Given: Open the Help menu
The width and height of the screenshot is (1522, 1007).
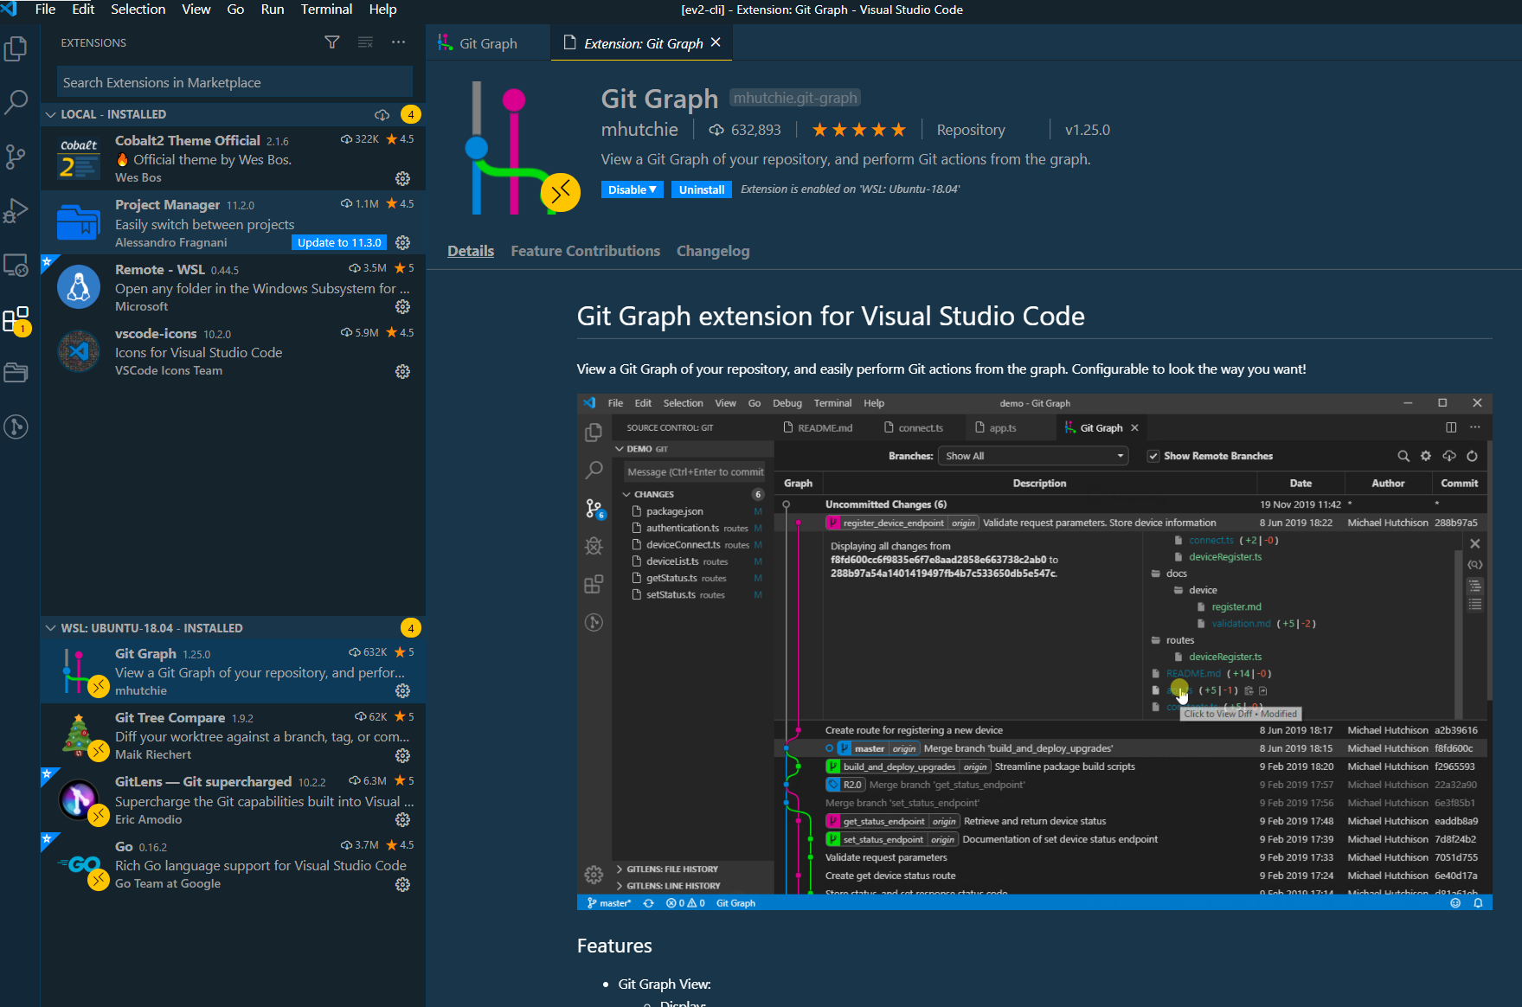Looking at the screenshot, I should 382,9.
